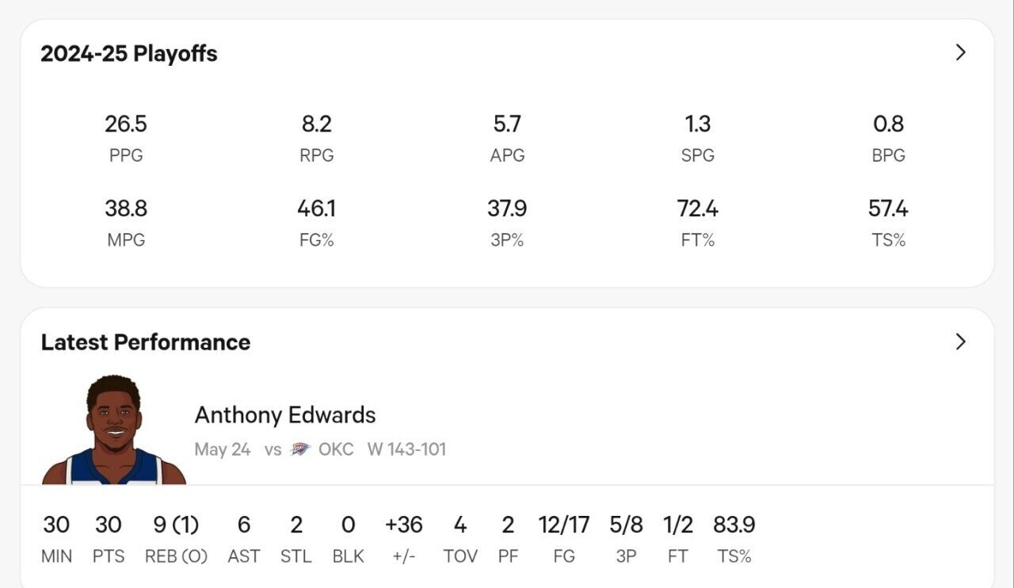Expand the 2024-25 Playoffs chevron arrow
This screenshot has height=588, width=1014.
point(961,52)
